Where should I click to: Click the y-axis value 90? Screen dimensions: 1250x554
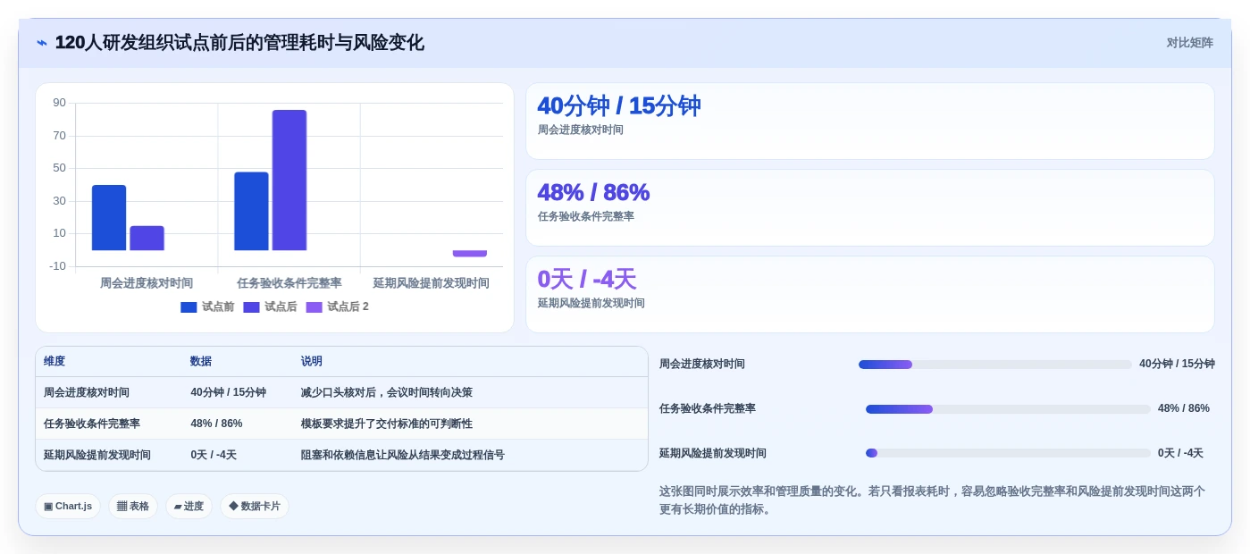[x=59, y=103]
